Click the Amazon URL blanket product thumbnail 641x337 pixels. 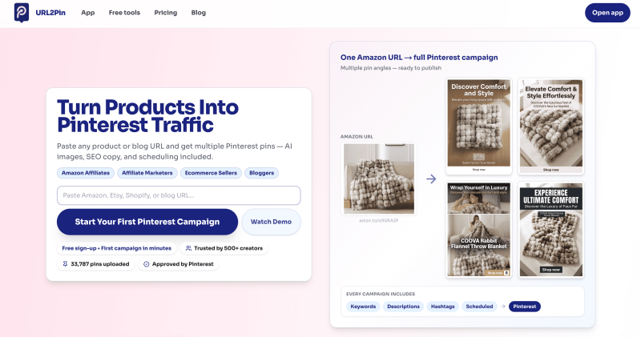coord(378,179)
